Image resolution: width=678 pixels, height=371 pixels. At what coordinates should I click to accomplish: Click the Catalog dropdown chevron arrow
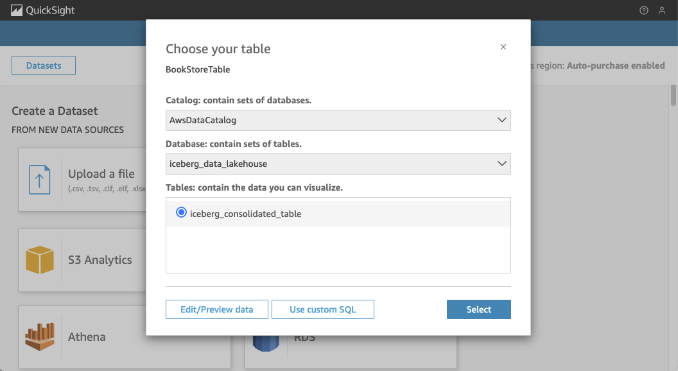(x=501, y=120)
